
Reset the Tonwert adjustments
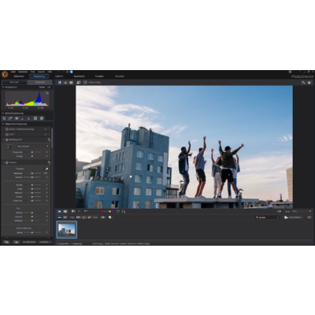(x=49, y=163)
